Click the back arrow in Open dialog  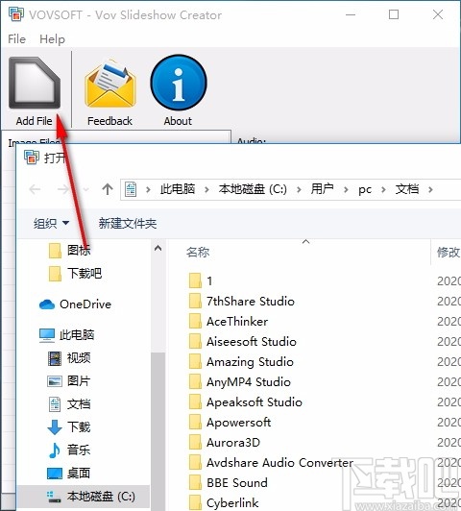[x=35, y=189]
